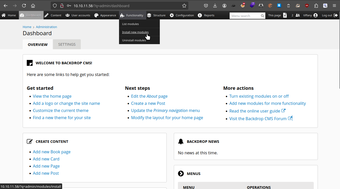Open the Content admin menu
The height and width of the screenshot is (189, 340).
[53, 15]
